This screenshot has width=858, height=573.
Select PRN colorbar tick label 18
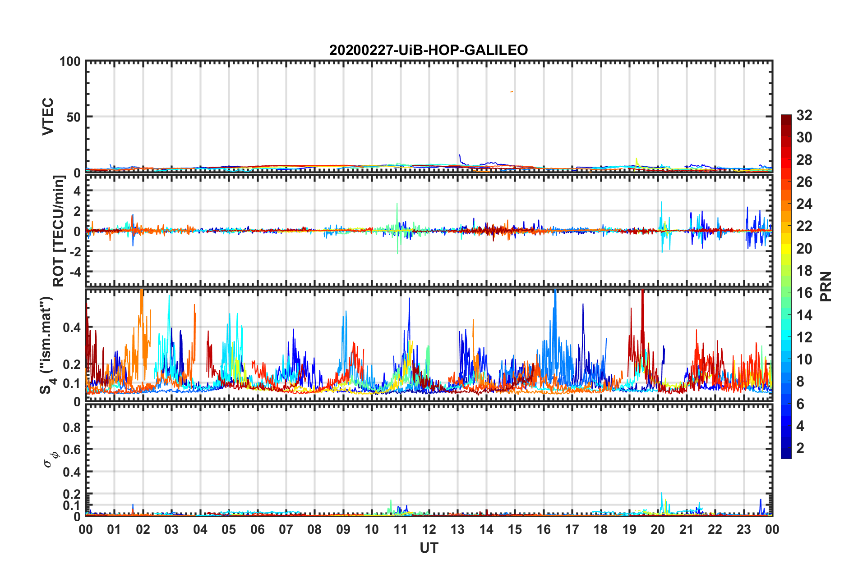tap(804, 271)
